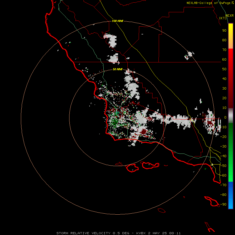Click the NEXLAB-College of DuPage credit text

coord(210,3)
